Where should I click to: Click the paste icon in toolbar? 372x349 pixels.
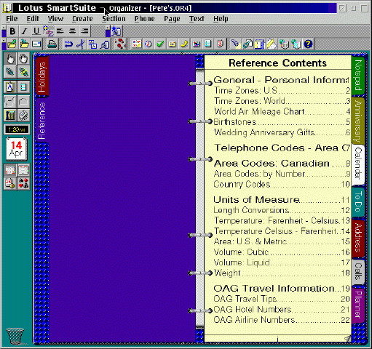coord(105,44)
